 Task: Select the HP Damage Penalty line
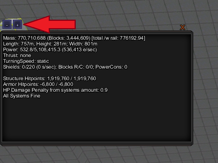pyautogui.click(x=55, y=90)
